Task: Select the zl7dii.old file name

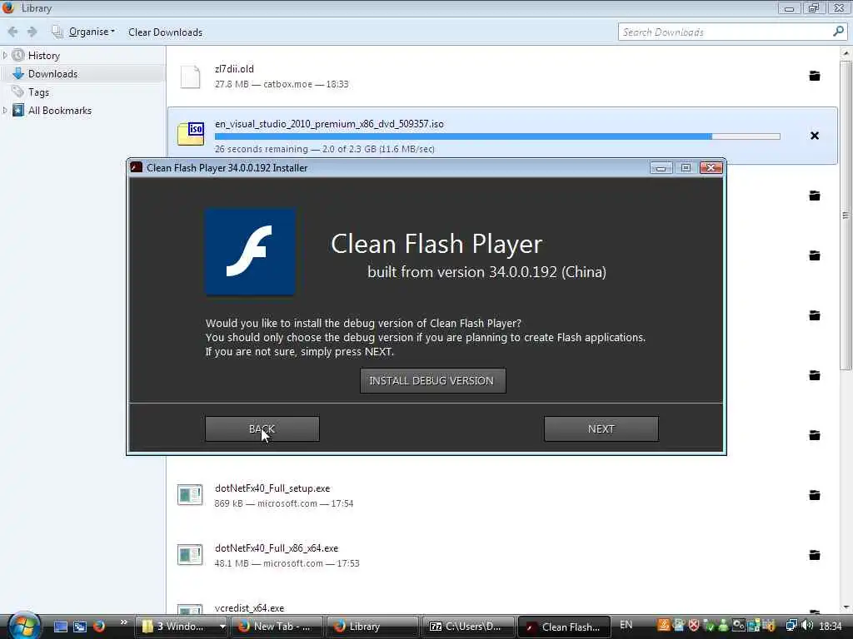Action: [x=234, y=69]
